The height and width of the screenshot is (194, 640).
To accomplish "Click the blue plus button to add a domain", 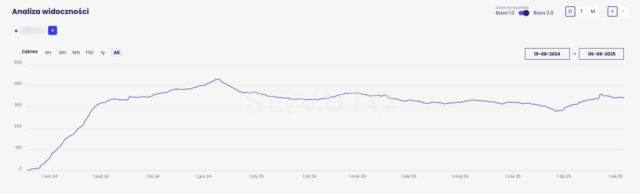I will click(53, 30).
